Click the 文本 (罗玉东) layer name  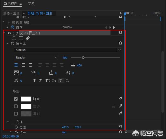click(30, 33)
